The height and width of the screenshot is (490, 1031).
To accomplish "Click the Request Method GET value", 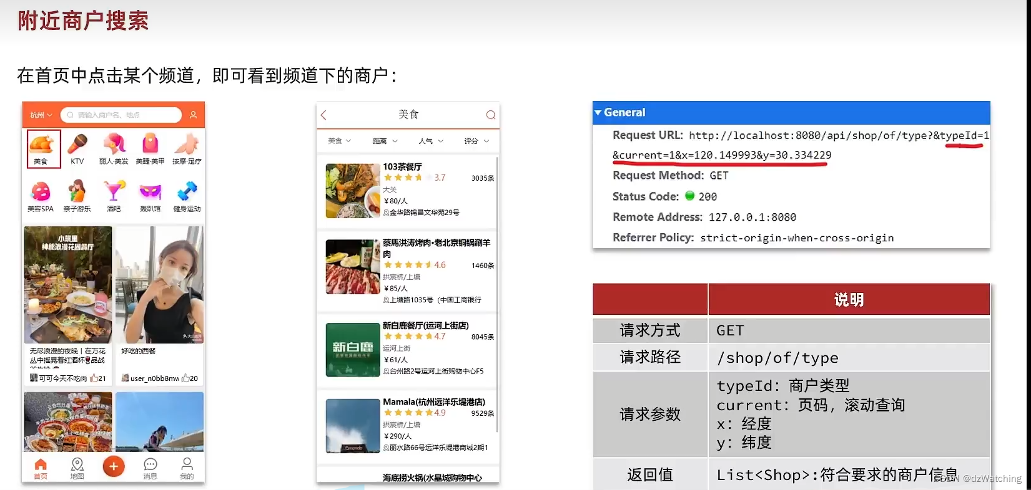I will click(x=719, y=176).
